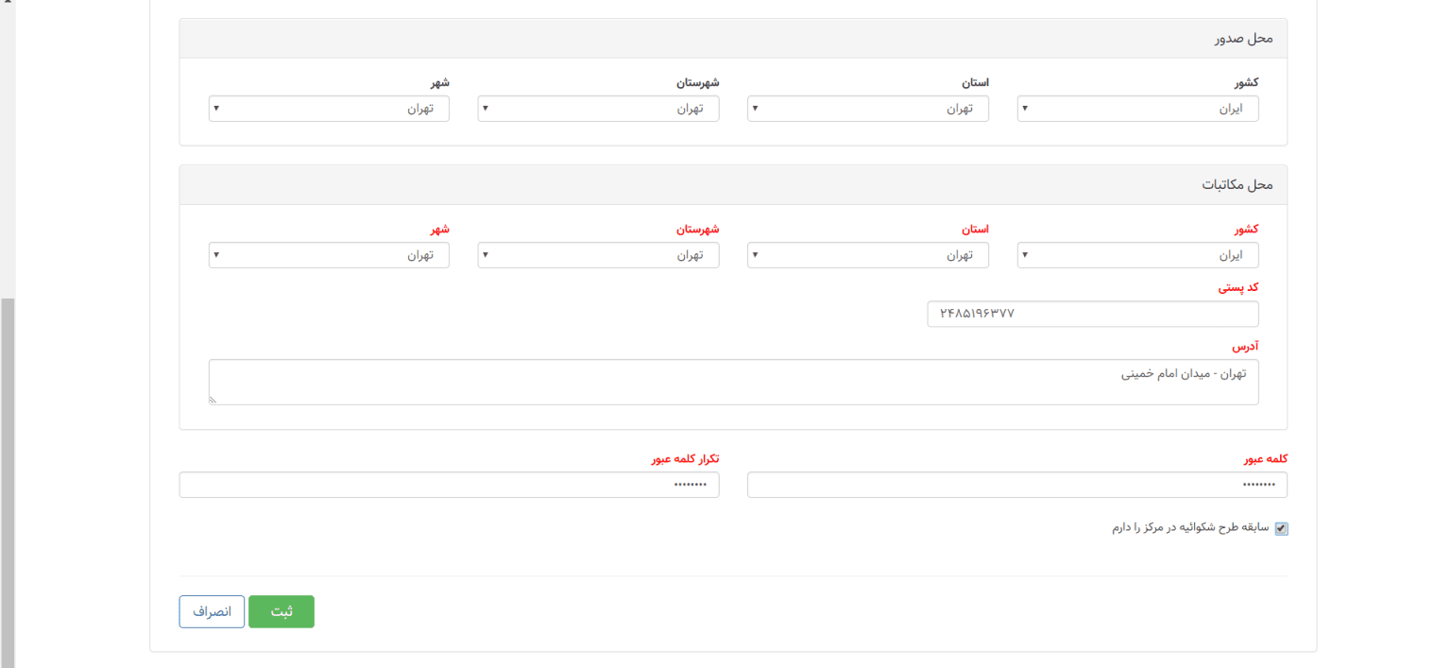Click the تکرار کلمه عبور field
Image resolution: width=1451 pixels, height=668 pixels.
449,485
